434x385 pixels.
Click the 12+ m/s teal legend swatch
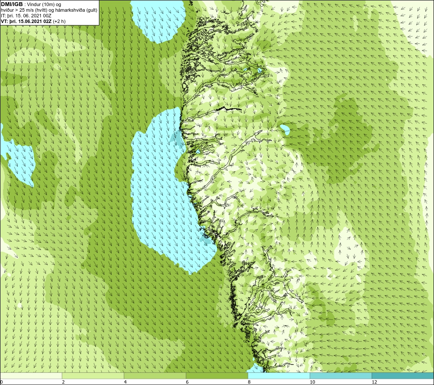pos(403,375)
